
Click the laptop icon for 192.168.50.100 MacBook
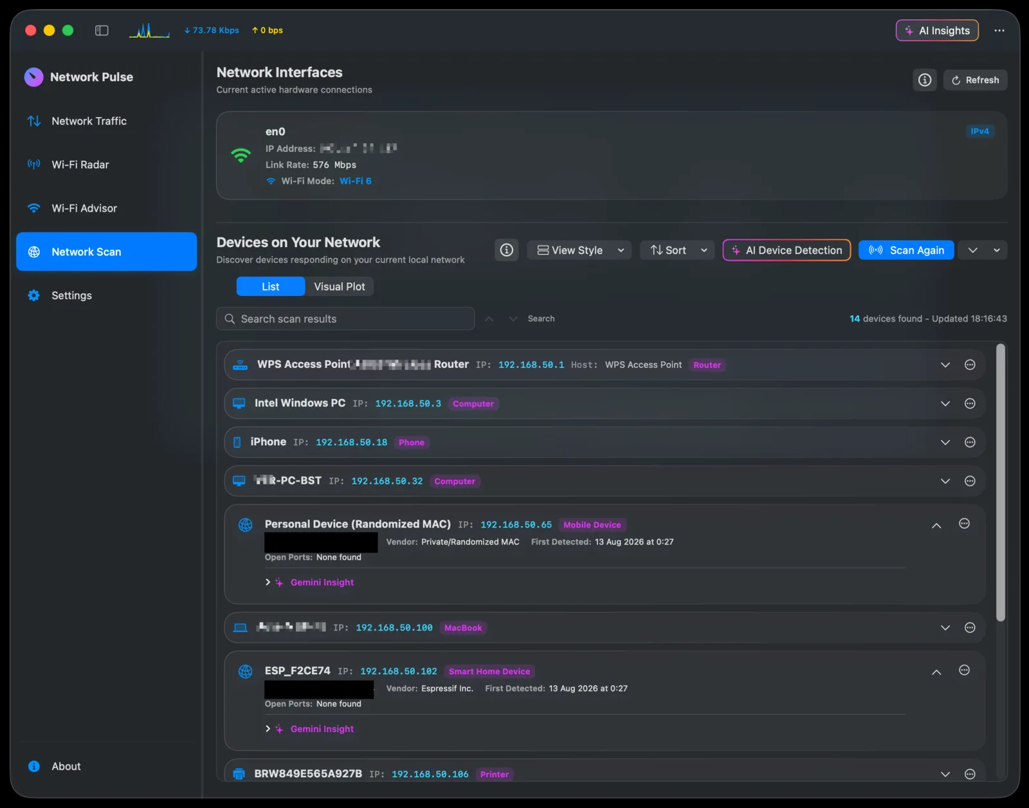click(240, 628)
